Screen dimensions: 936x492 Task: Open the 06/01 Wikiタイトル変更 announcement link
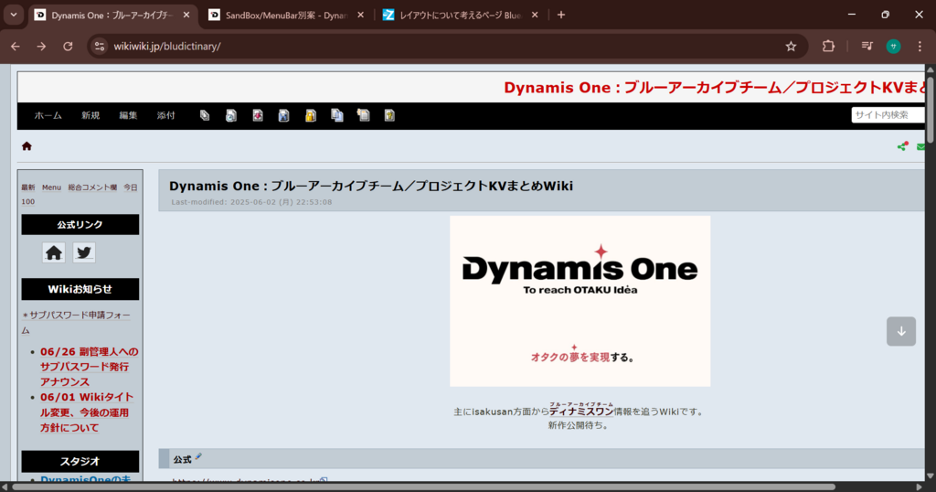[x=87, y=412]
